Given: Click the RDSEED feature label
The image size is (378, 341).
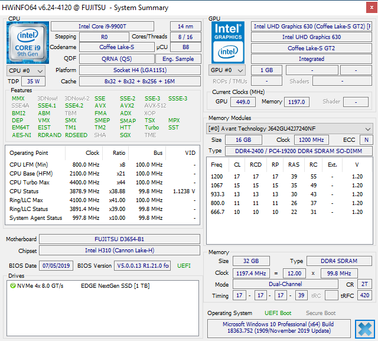Looking at the screenshot, I should 76,135.
